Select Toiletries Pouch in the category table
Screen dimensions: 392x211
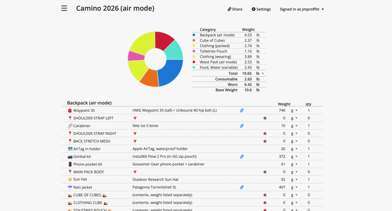pyautogui.click(x=213, y=51)
